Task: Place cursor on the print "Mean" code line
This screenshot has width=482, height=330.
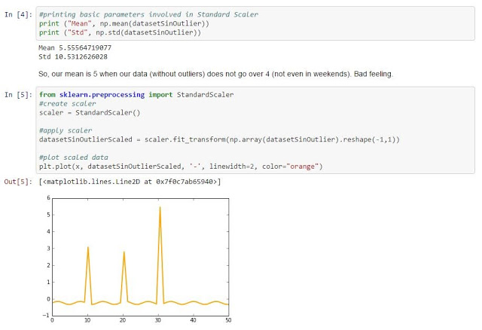Action: tap(124, 25)
